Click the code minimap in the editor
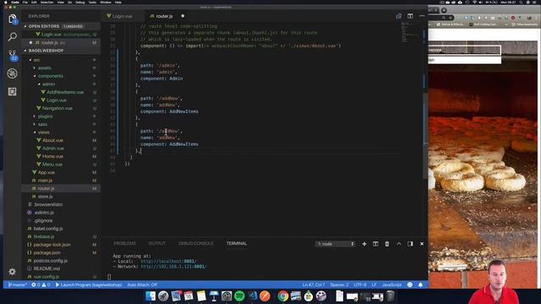 [x=411, y=33]
